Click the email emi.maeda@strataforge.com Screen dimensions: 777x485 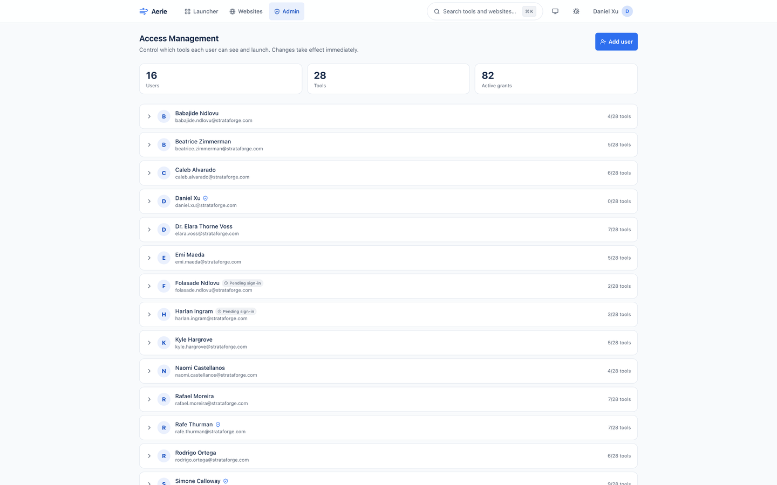[x=208, y=262]
